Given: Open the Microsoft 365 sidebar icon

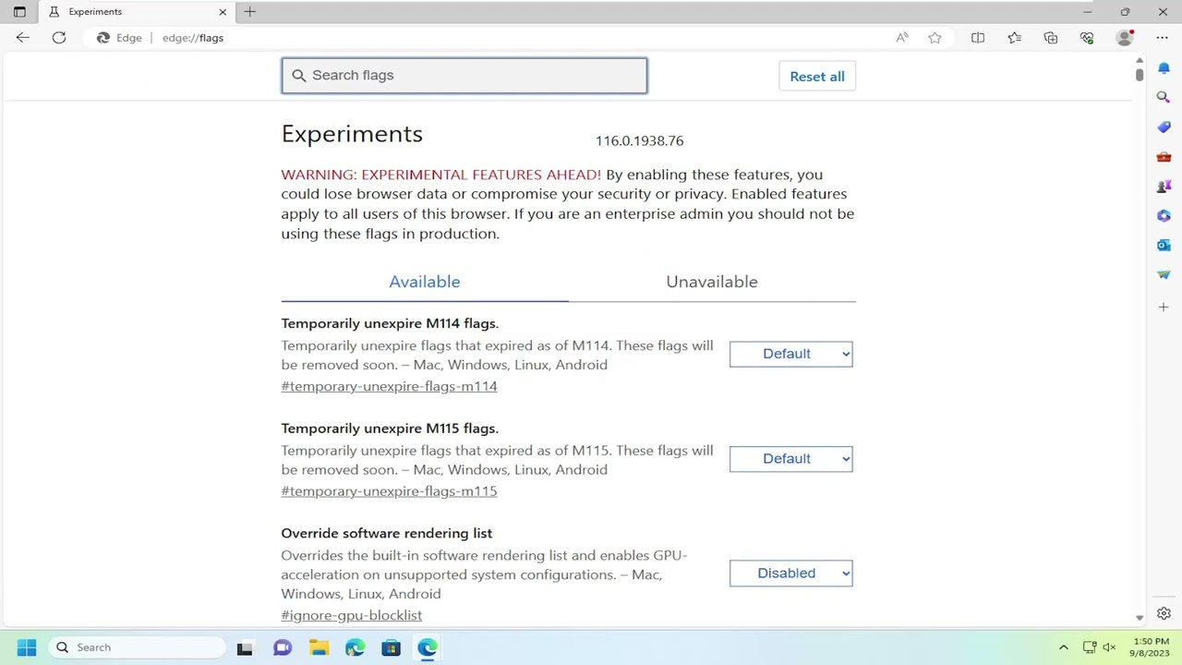Looking at the screenshot, I should pos(1164,215).
